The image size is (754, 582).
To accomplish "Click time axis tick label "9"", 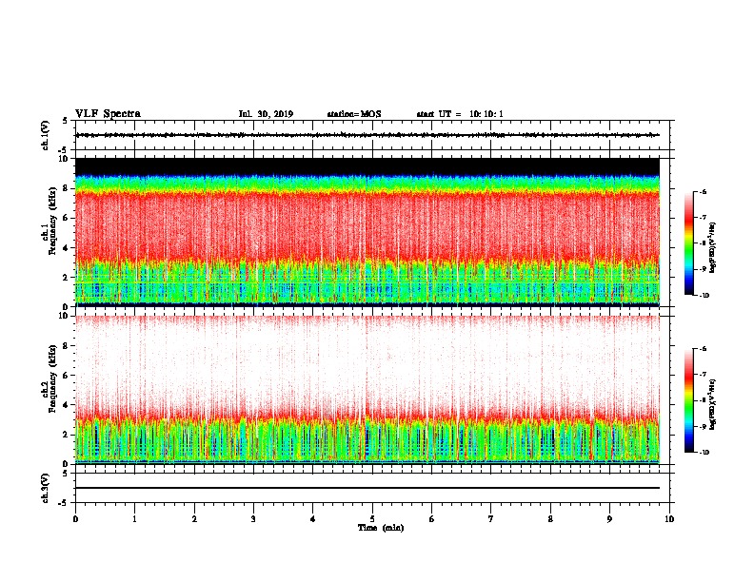I will (609, 519).
